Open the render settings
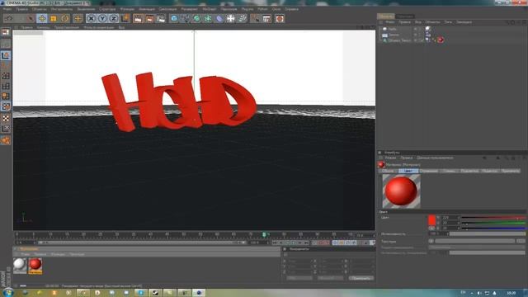528x297 pixels. point(162,18)
